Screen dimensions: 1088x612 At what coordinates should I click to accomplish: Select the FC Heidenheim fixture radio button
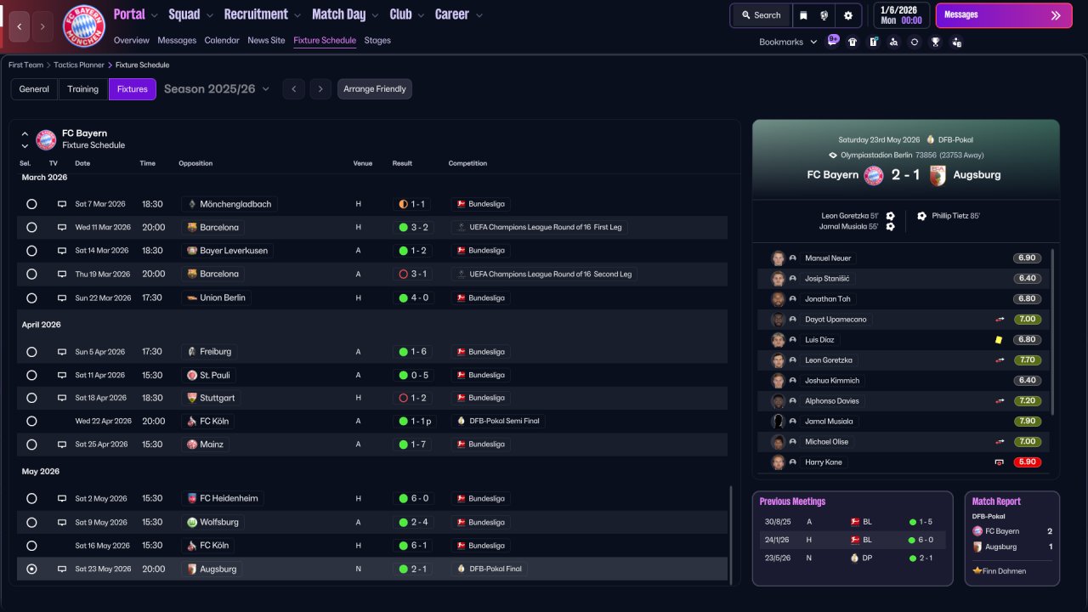click(x=31, y=499)
